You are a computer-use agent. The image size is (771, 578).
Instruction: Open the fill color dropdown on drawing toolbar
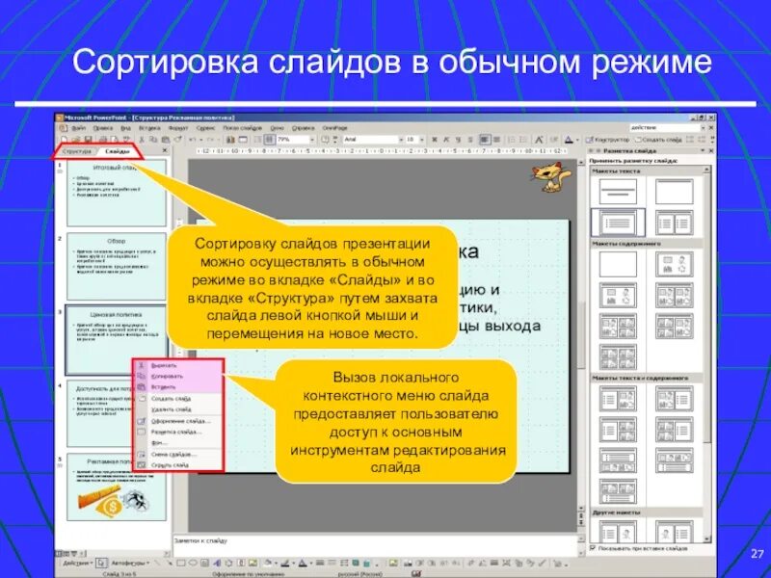276,564
